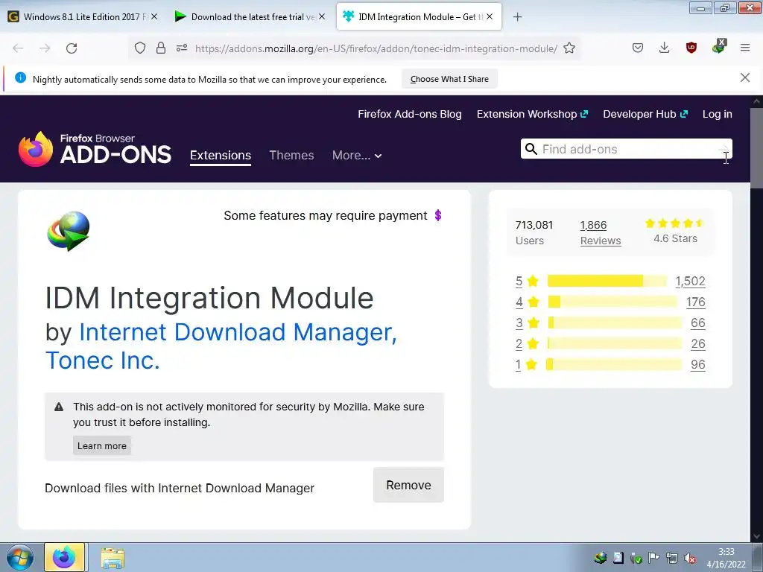Close the IDM Integration Module tab
763x572 pixels.
coord(490,16)
